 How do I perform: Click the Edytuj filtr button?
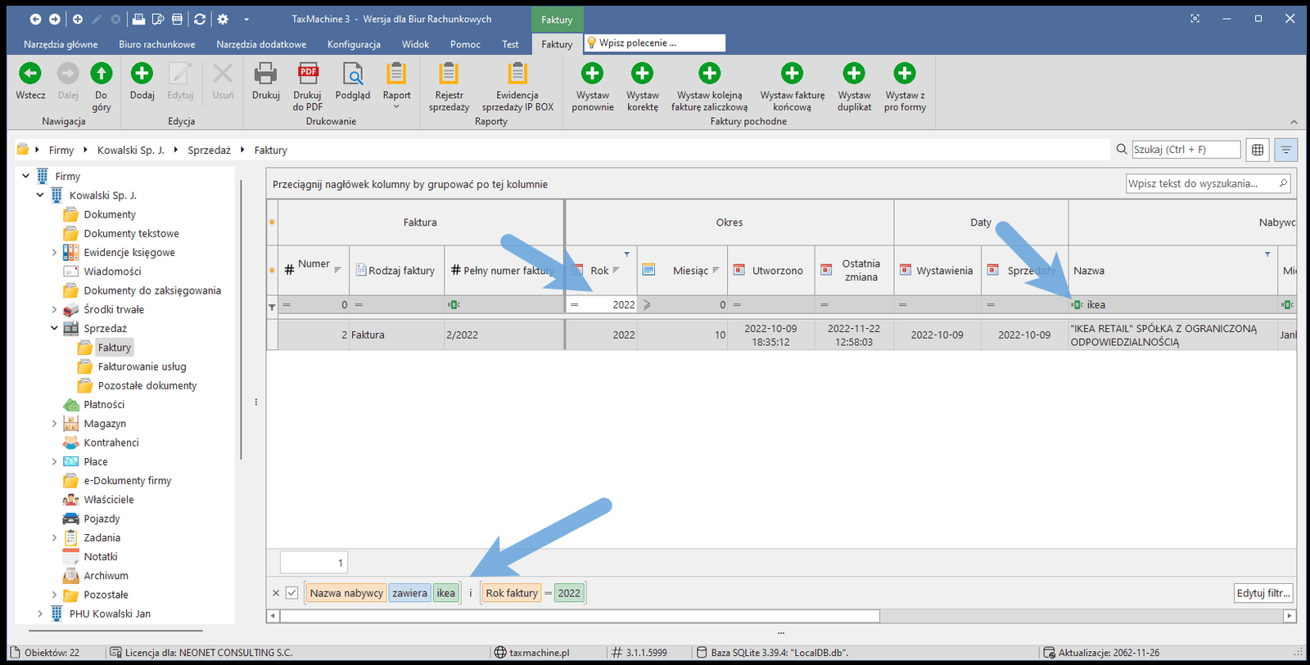1263,593
